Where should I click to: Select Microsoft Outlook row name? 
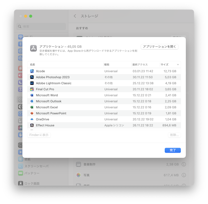(x=49, y=101)
